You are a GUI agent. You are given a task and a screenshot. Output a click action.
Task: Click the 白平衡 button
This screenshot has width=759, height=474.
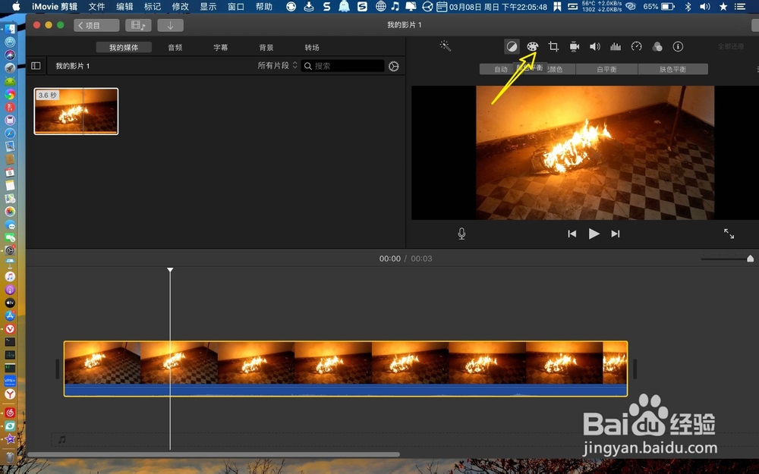click(x=606, y=69)
